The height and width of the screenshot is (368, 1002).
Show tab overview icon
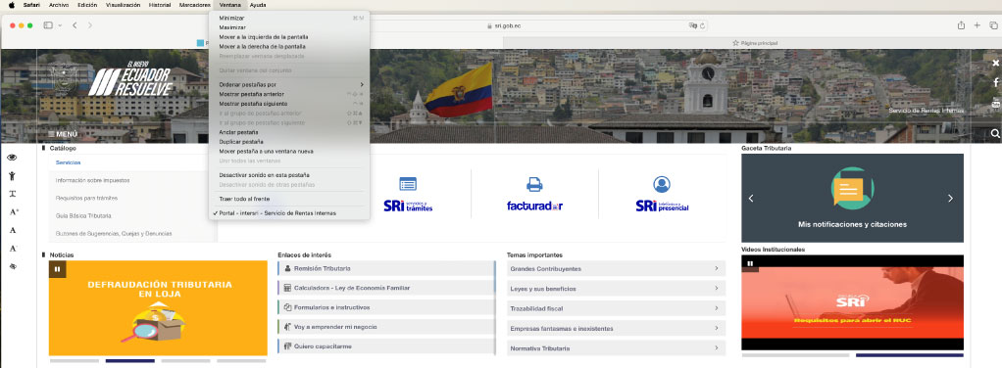(x=993, y=25)
